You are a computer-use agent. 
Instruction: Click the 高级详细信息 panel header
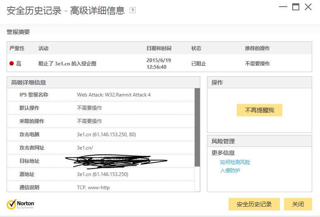point(103,82)
